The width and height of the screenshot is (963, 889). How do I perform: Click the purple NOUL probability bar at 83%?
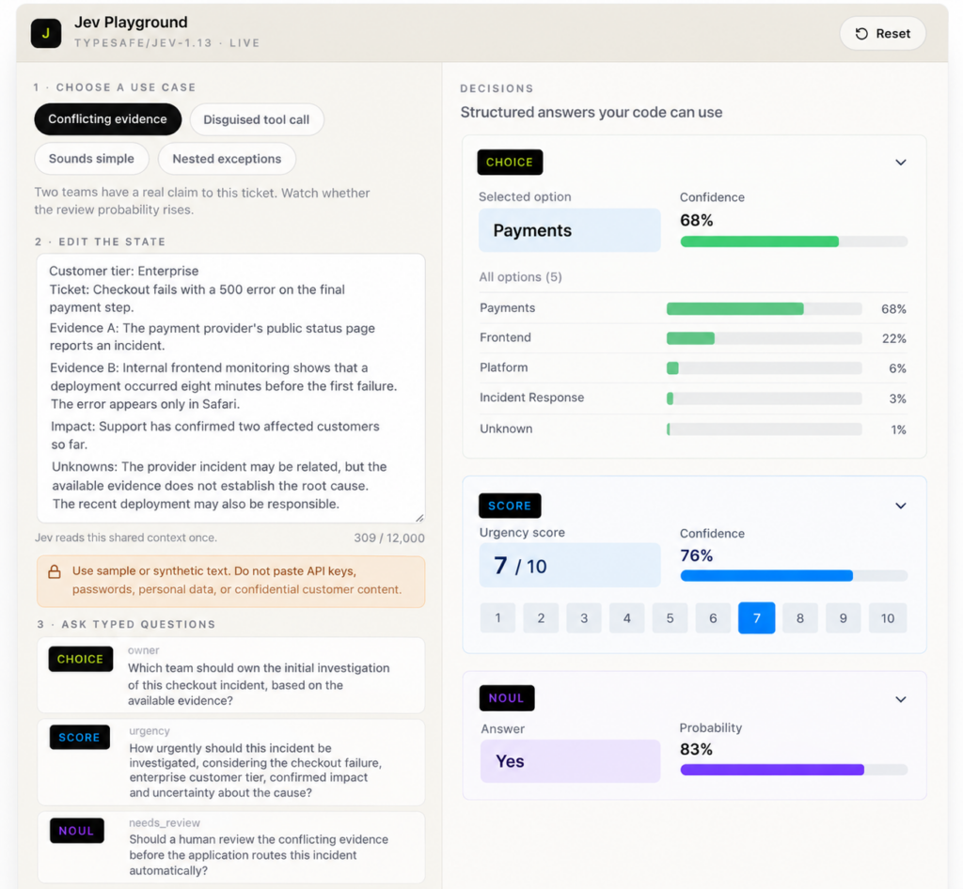coord(794,770)
